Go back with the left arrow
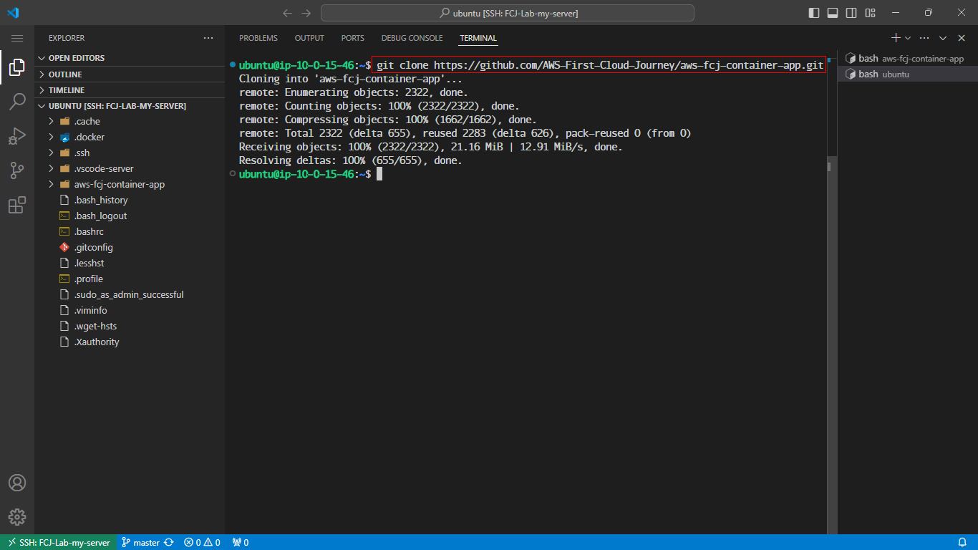978x550 pixels. 288,13
